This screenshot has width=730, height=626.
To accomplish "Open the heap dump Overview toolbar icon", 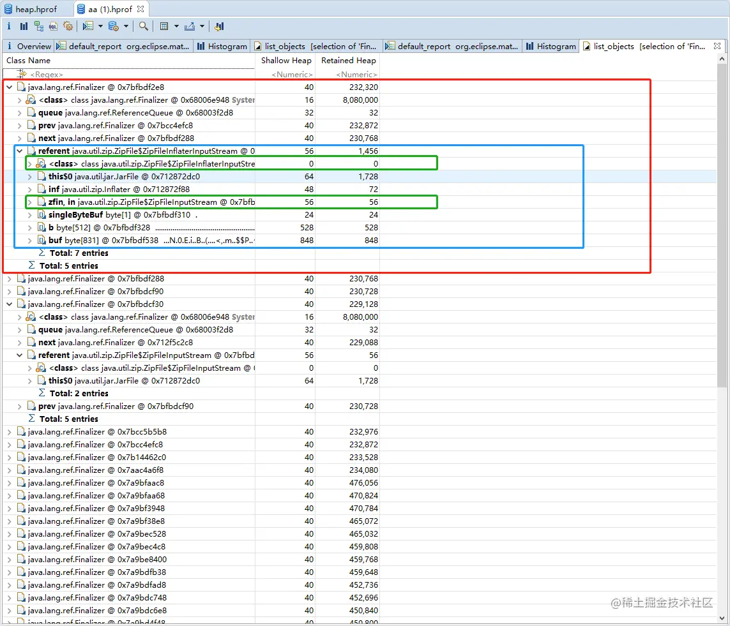I will tap(9, 27).
